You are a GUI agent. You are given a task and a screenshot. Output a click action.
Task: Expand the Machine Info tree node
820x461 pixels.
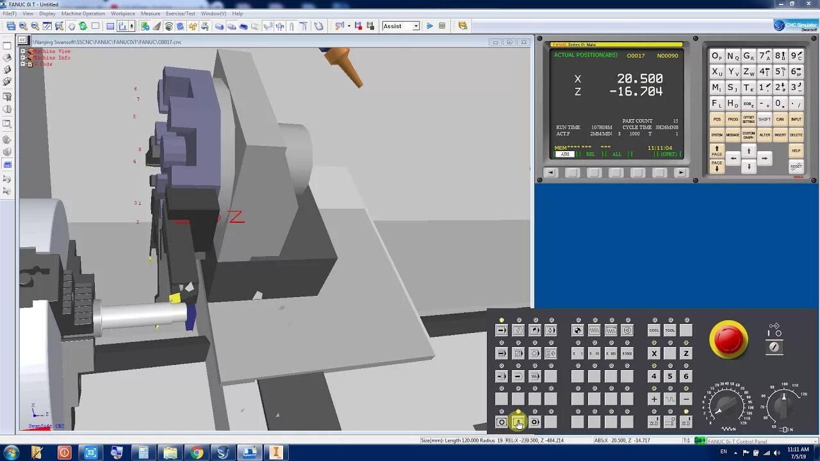(23, 58)
